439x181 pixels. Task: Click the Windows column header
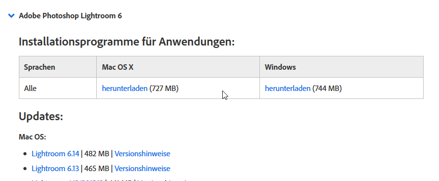coord(280,67)
